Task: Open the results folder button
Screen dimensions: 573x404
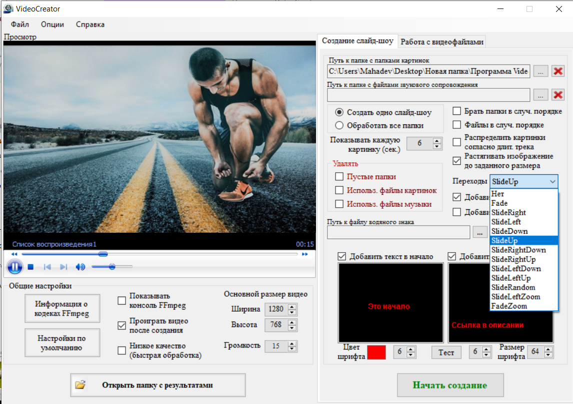Action: coord(157,385)
